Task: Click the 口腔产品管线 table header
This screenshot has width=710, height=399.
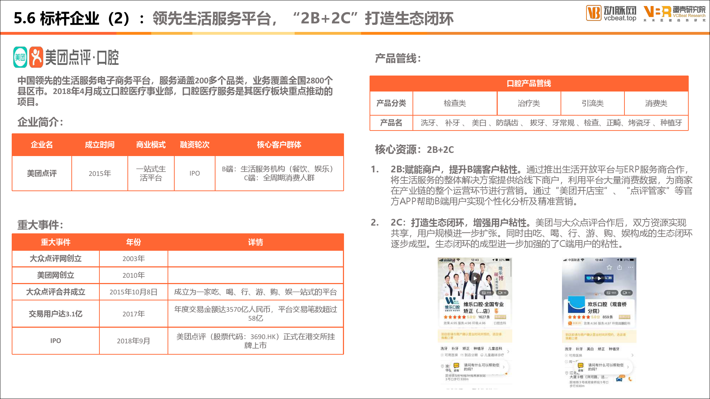Action: click(x=529, y=83)
